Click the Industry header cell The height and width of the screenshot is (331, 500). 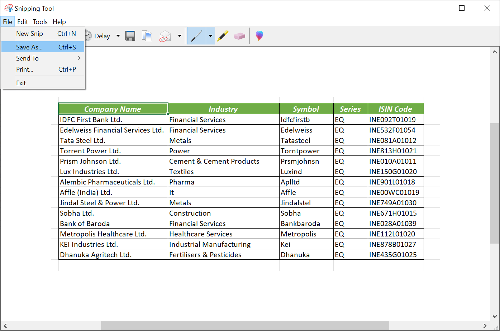tap(223, 109)
